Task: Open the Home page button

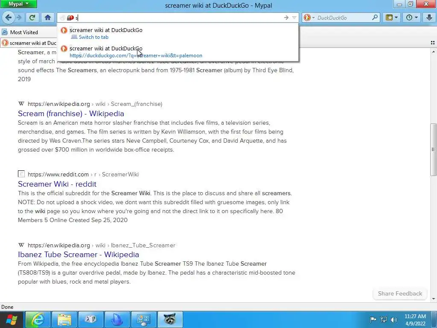Action: 48,18
